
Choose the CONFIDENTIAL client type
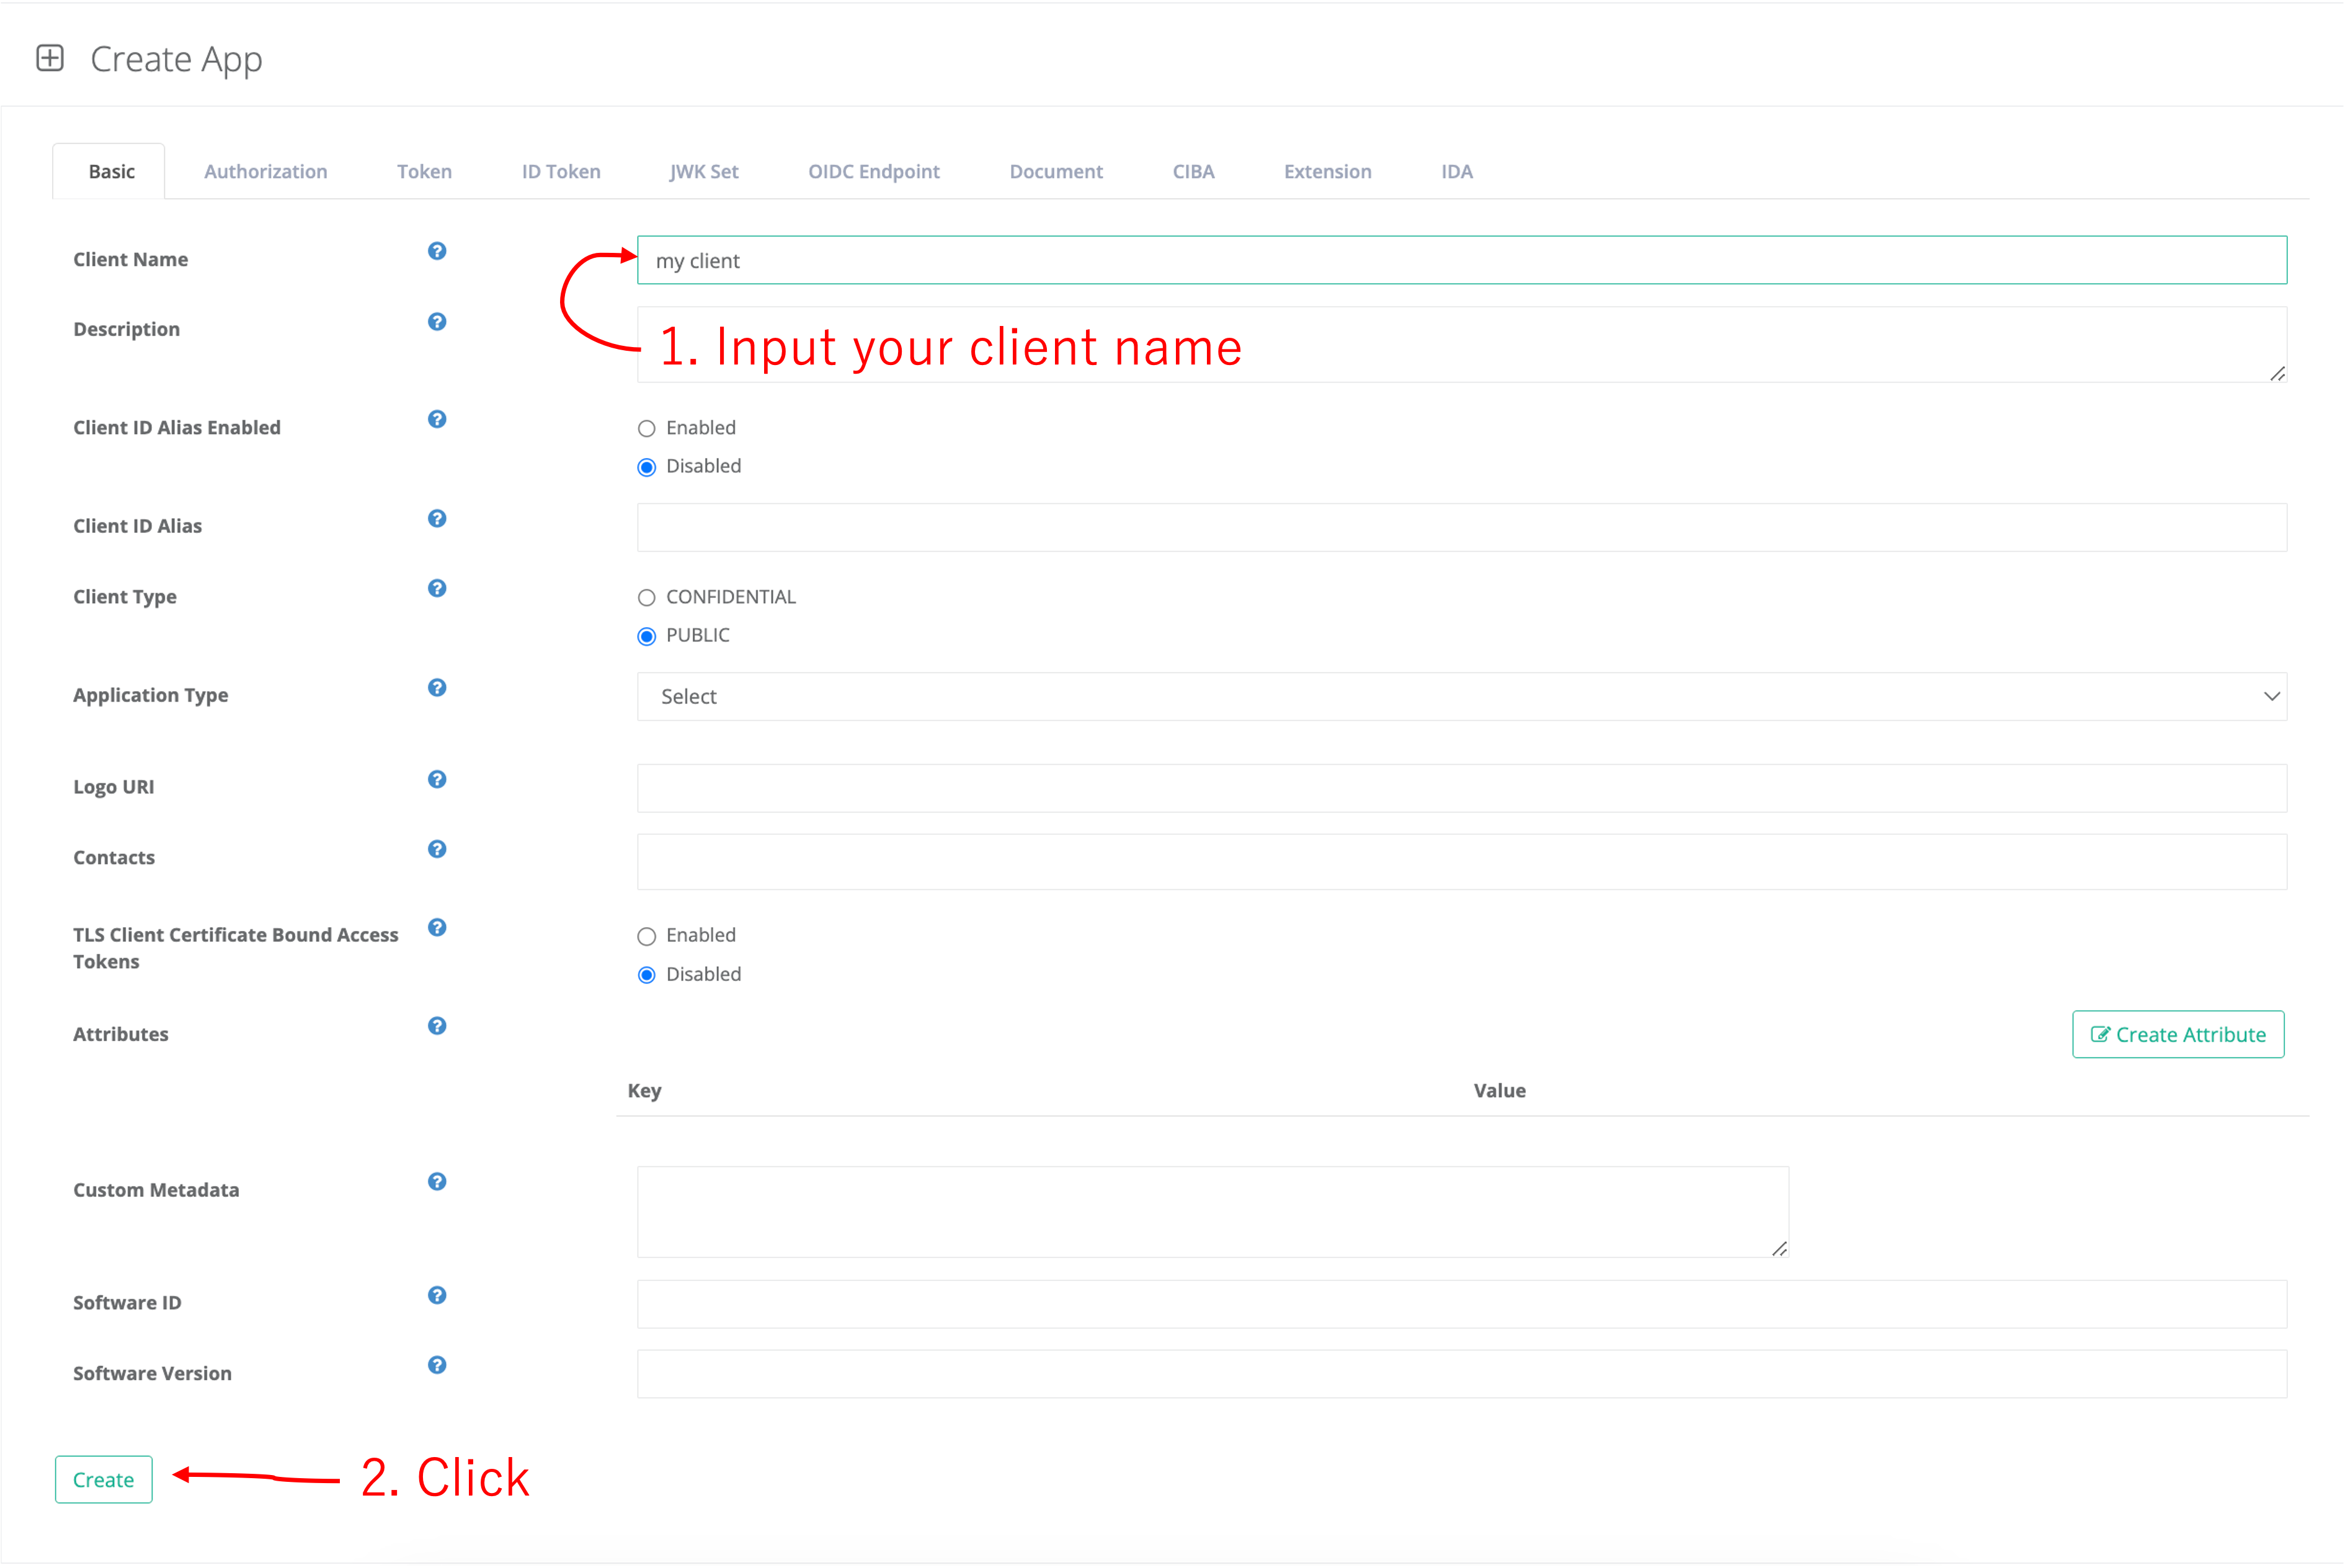pos(647,598)
